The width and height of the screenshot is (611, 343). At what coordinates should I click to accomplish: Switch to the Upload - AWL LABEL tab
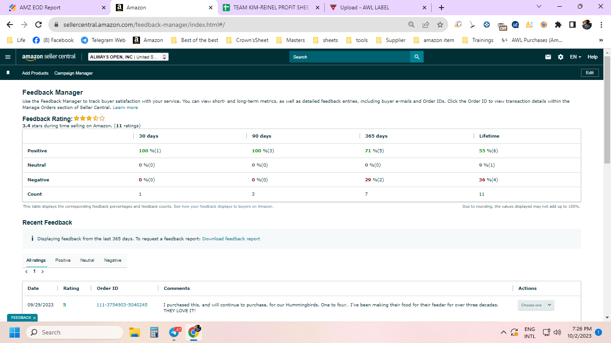click(378, 8)
